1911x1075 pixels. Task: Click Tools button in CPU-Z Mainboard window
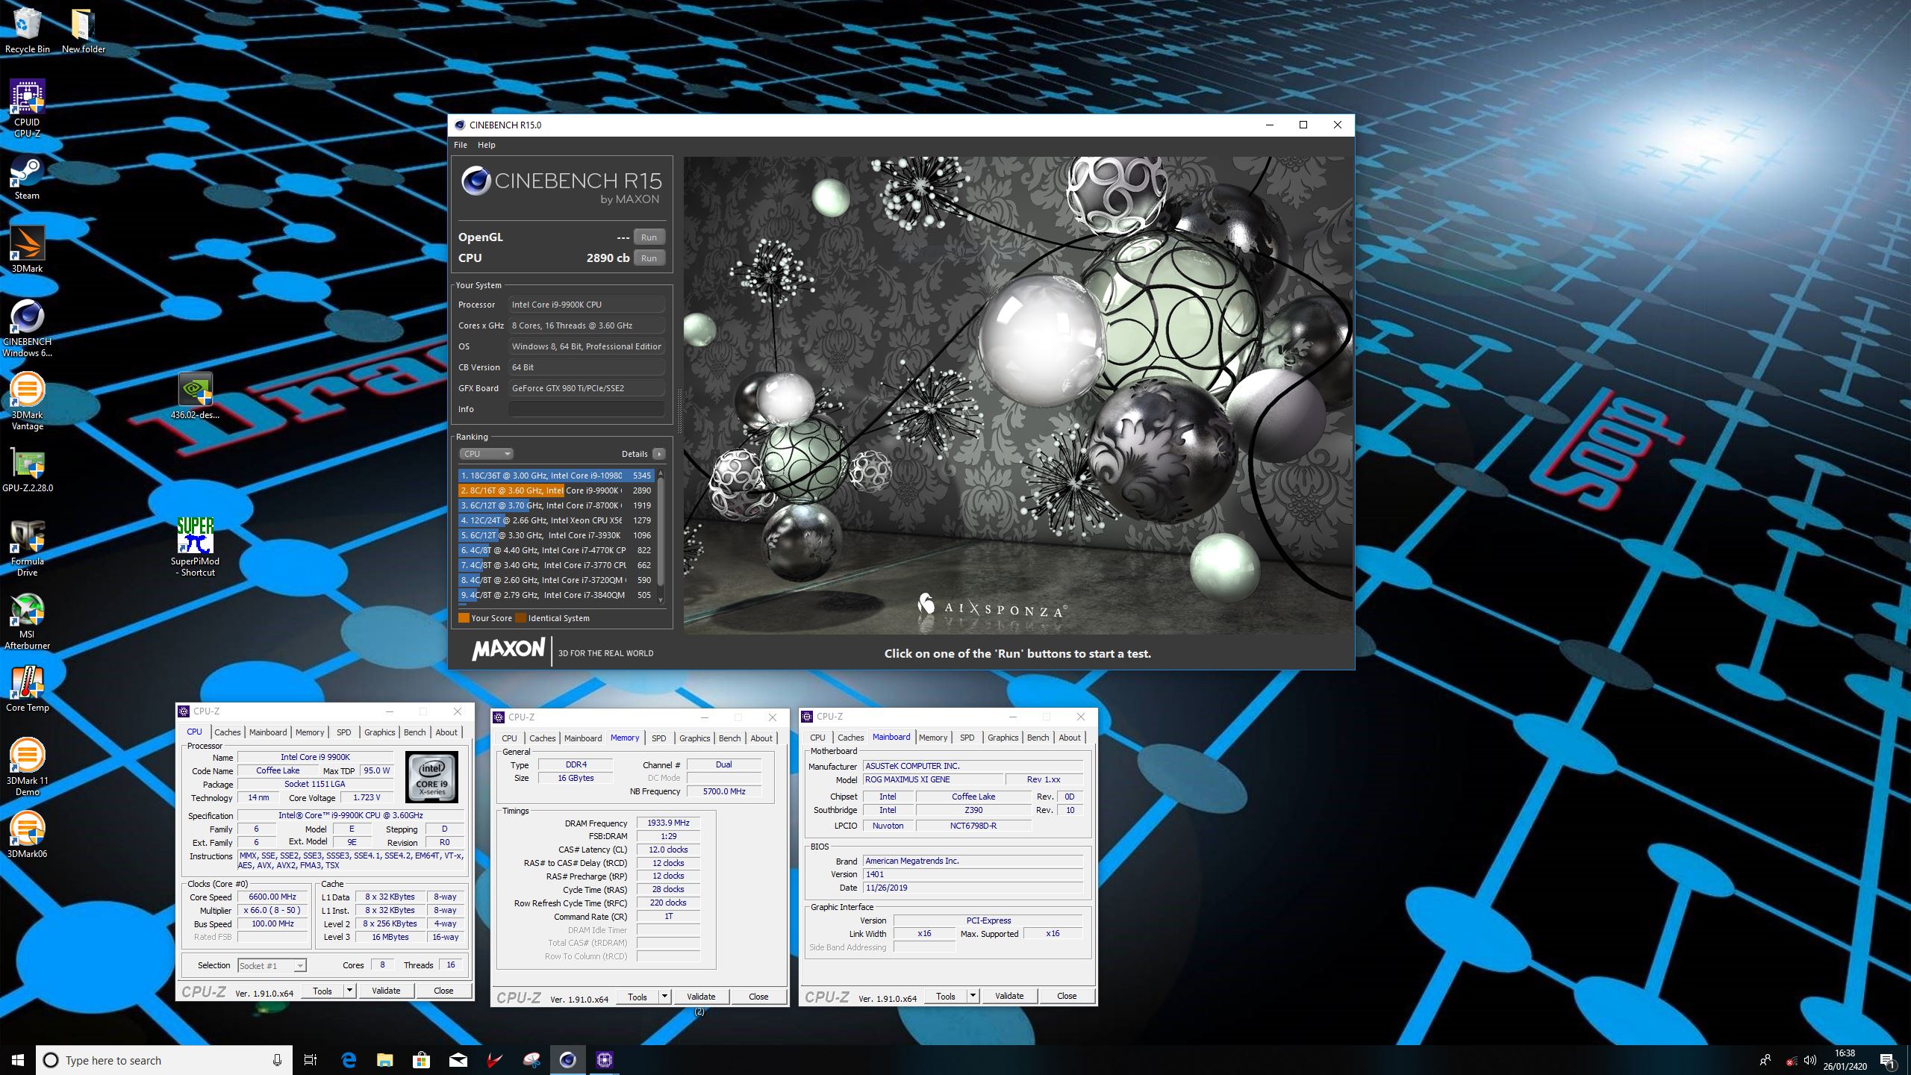[x=945, y=996]
